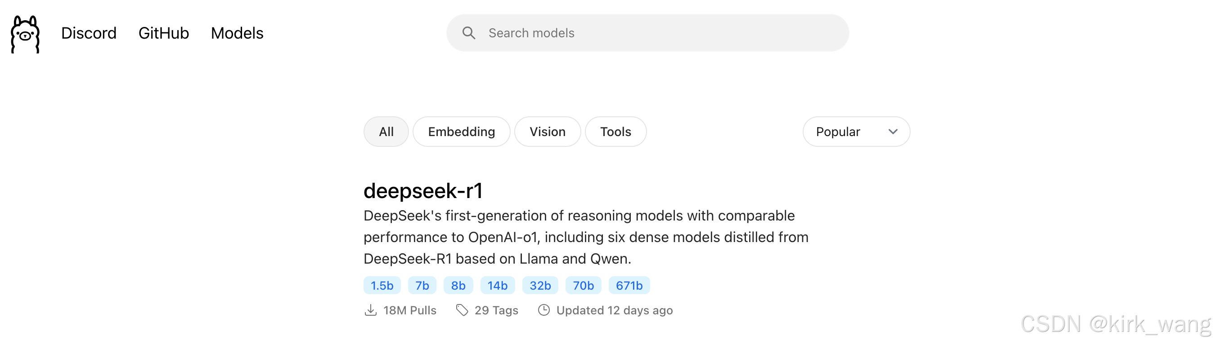Click the clock icon beside Updated
The width and height of the screenshot is (1213, 344).
tap(544, 310)
